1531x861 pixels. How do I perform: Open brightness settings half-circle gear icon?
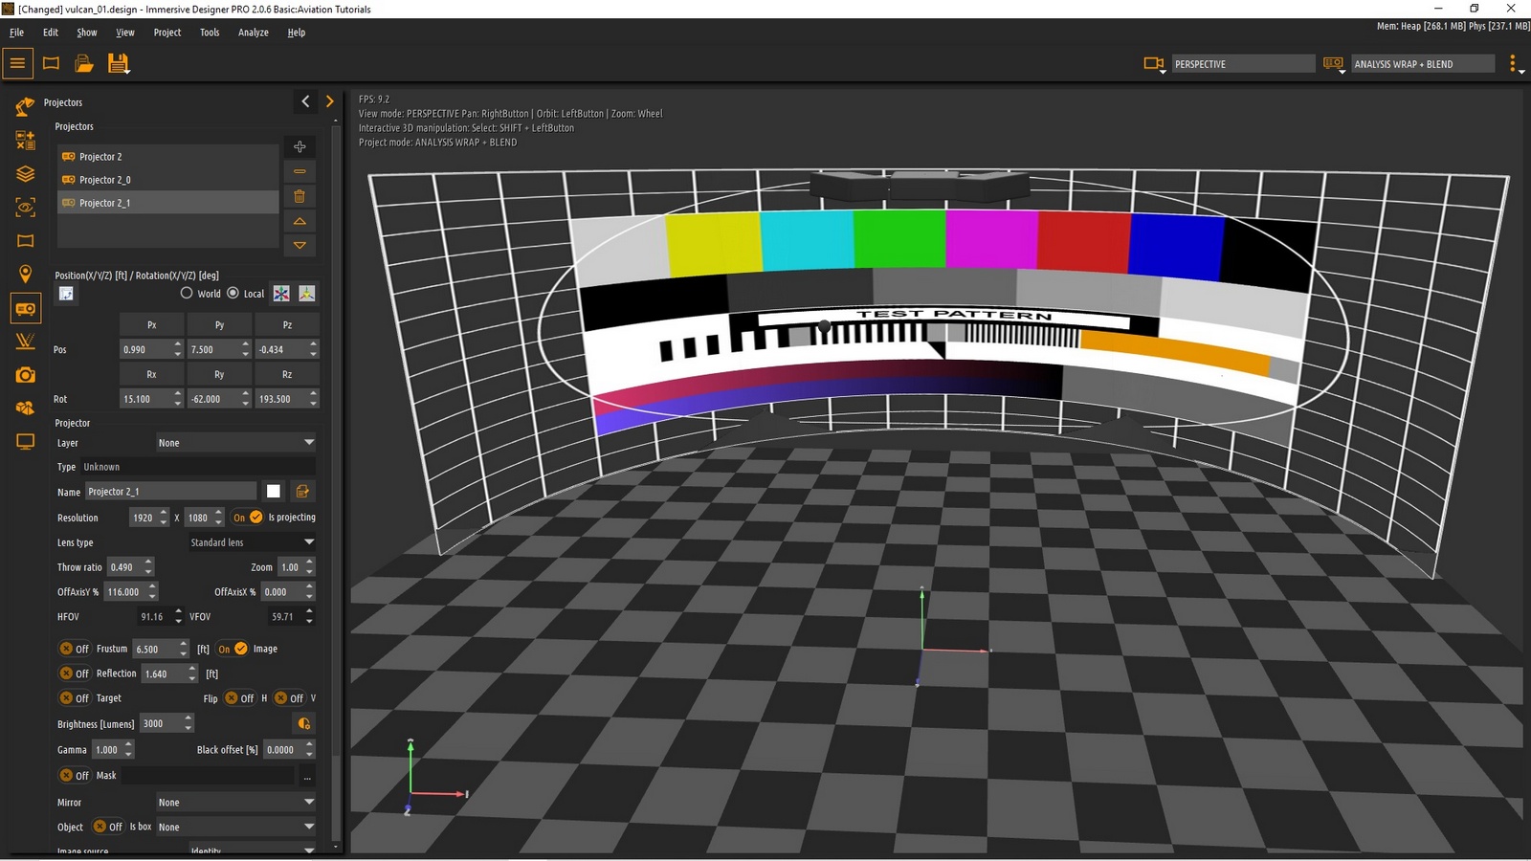[x=304, y=724]
